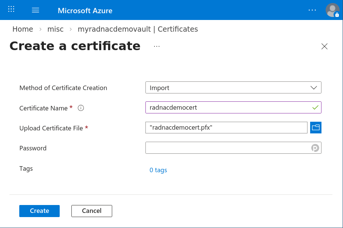This screenshot has height=228, width=343.
Task: Click the password manager icon in Password field
Action: 315,148
